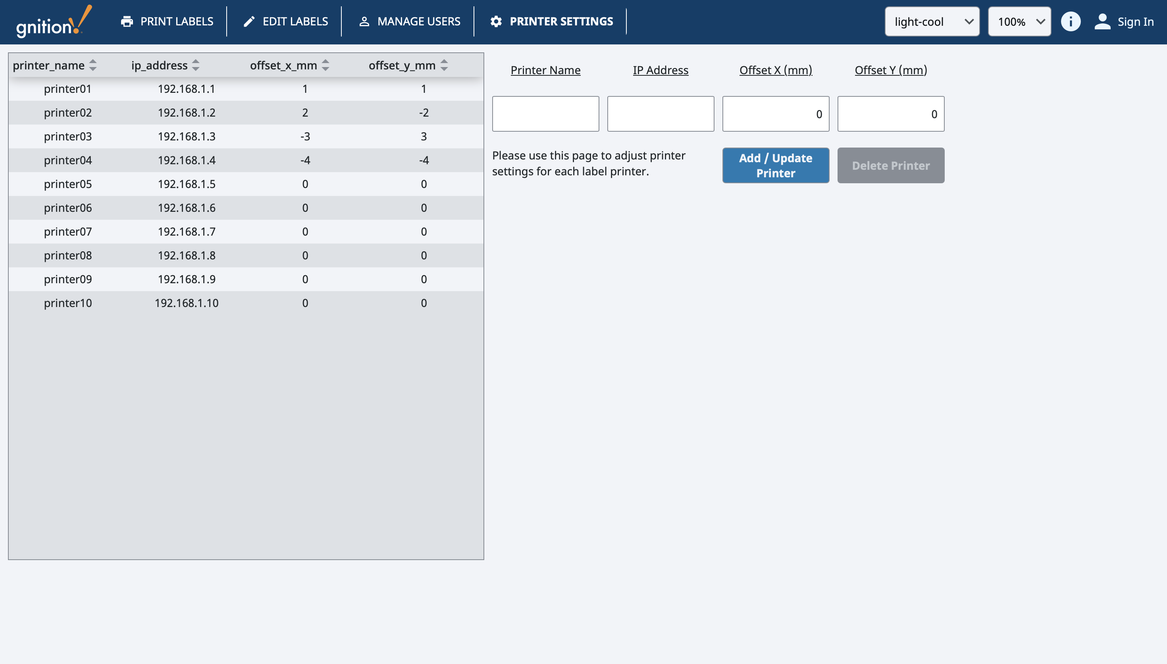
Task: Focus the Offset X (mm) input field
Action: pos(776,114)
